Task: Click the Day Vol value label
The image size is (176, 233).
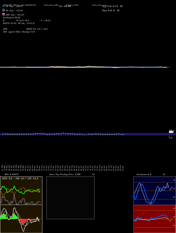Action: (x=111, y=11)
